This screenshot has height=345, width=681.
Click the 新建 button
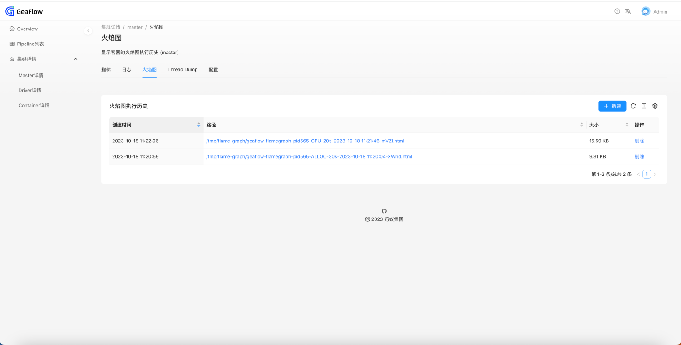(x=612, y=106)
